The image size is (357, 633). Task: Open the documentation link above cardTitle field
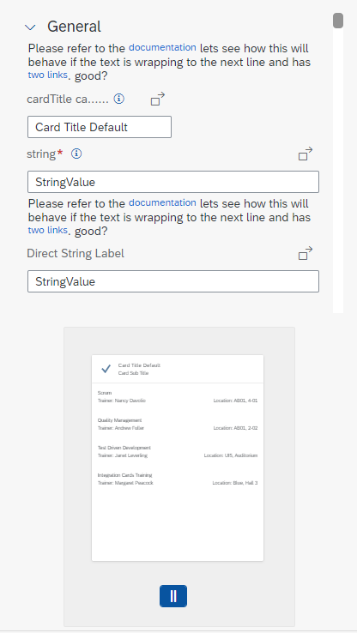(x=162, y=48)
